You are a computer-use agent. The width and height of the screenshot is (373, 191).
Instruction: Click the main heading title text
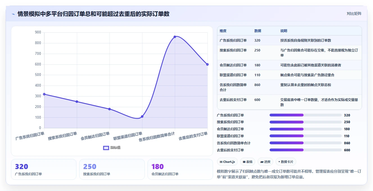pos(93,14)
